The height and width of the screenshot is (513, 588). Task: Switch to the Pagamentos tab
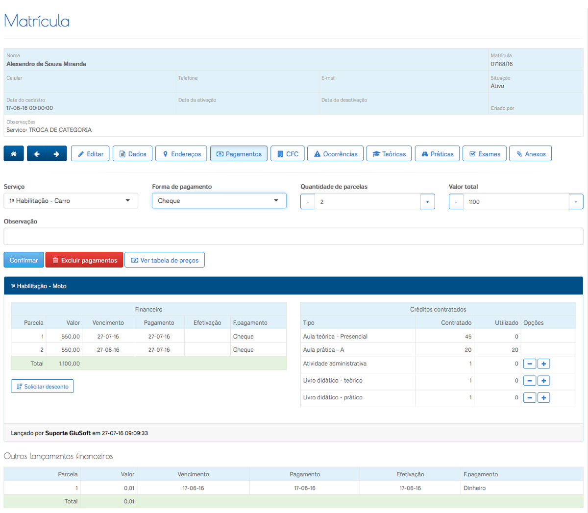coord(239,154)
